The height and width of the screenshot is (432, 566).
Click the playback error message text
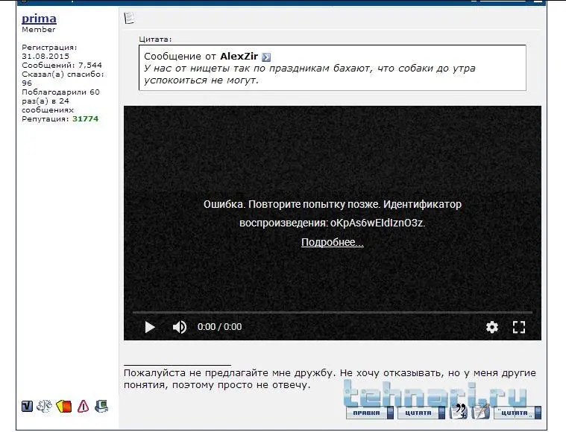tap(333, 214)
